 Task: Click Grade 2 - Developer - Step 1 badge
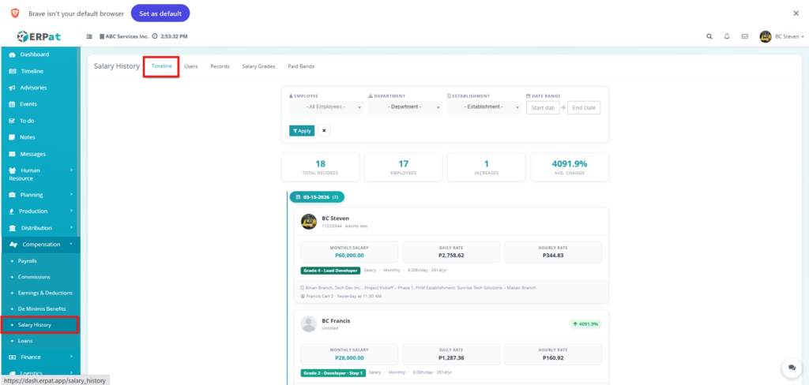[333, 372]
